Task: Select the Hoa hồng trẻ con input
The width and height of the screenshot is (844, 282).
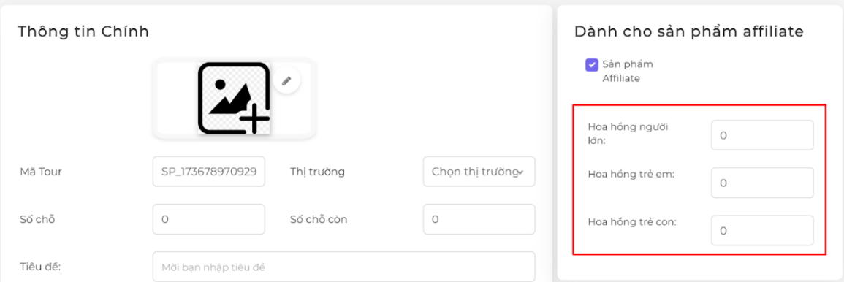Action: coord(762,230)
